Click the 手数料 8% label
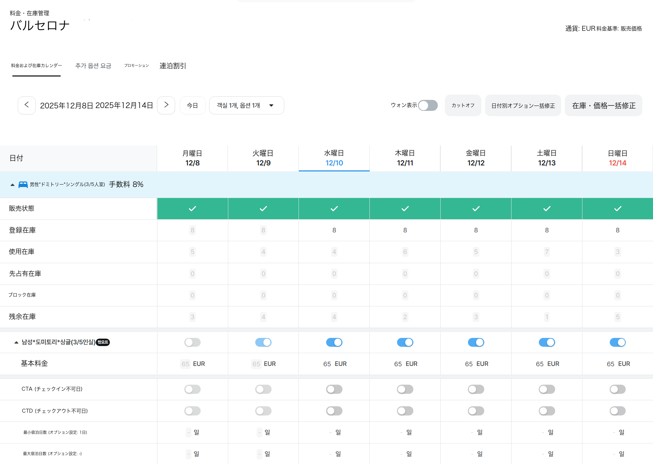Image resolution: width=653 pixels, height=464 pixels. click(x=126, y=185)
